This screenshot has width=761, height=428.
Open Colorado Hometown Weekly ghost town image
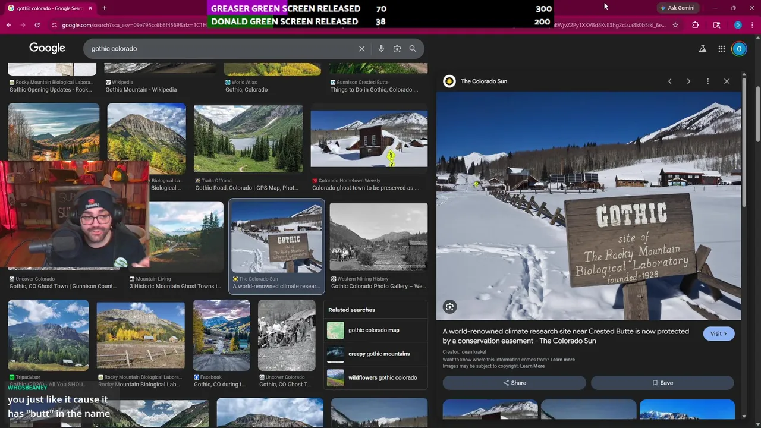[x=369, y=139]
